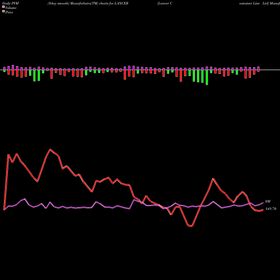Click the 'Daily PVM' title text
The height and width of the screenshot is (280, 280).
click(11, 3)
